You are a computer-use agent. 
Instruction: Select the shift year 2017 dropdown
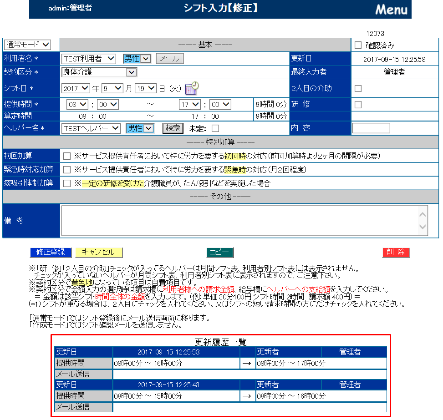(x=76, y=88)
